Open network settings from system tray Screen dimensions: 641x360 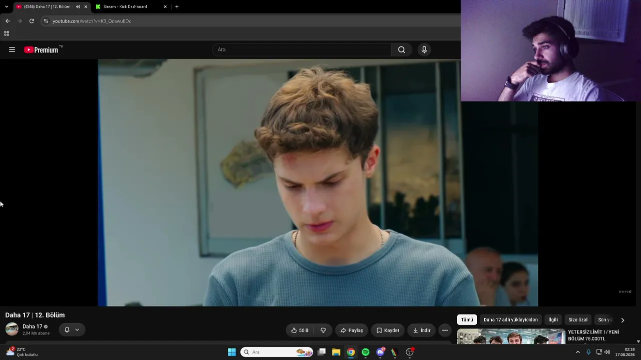pos(599,352)
